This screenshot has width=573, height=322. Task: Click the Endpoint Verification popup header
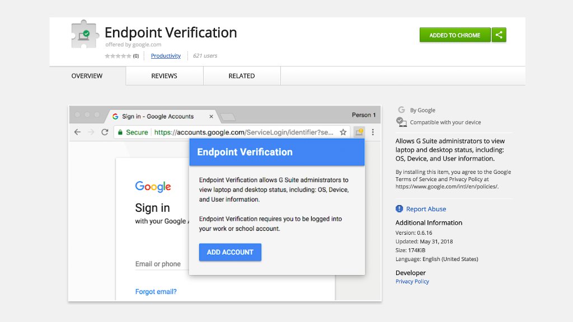(277, 152)
